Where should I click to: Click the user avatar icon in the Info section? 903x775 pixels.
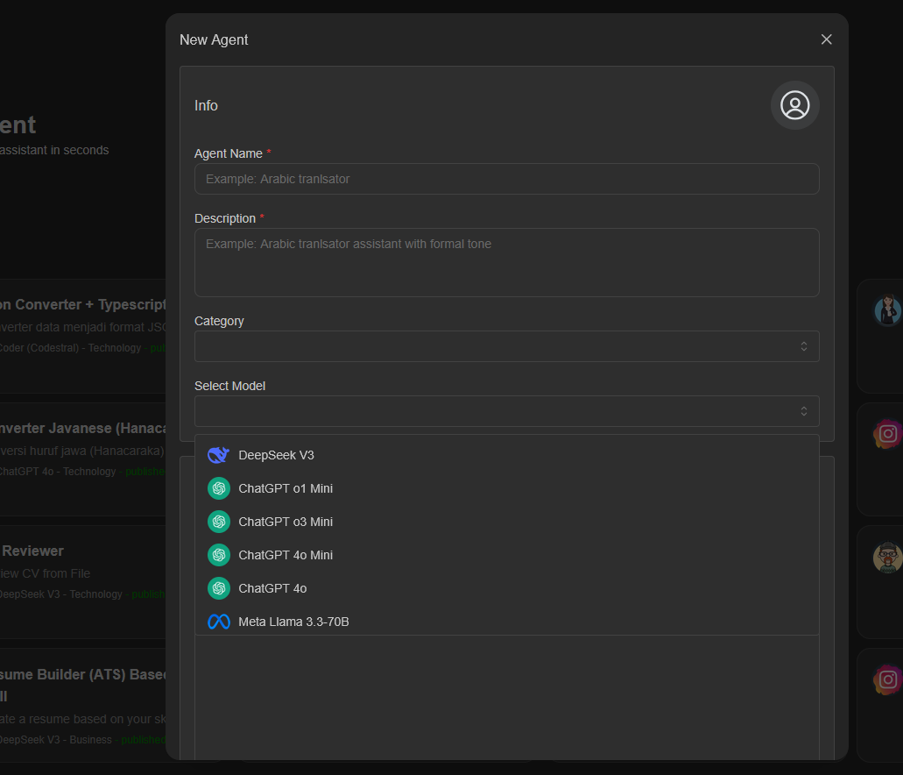tap(794, 105)
